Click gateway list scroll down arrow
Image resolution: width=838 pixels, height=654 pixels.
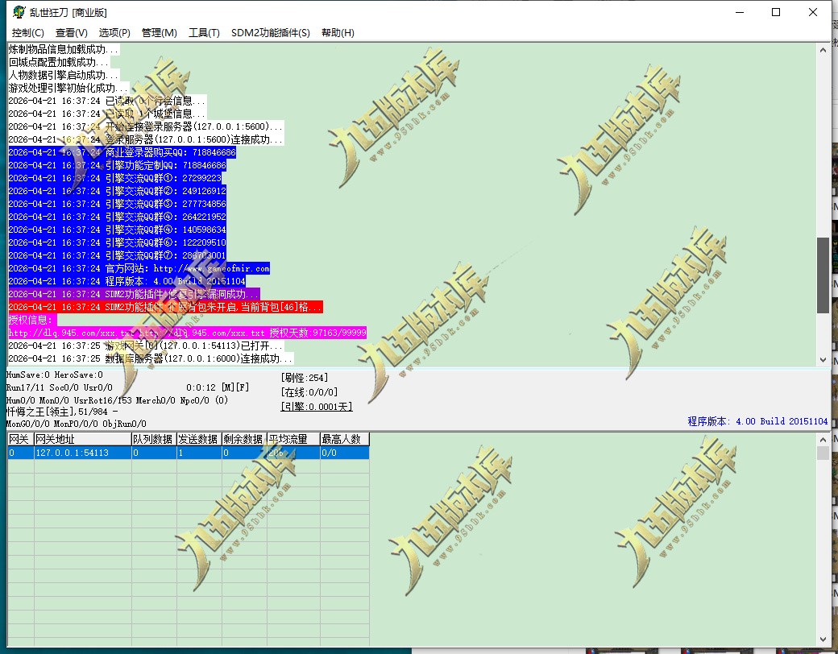[823, 639]
